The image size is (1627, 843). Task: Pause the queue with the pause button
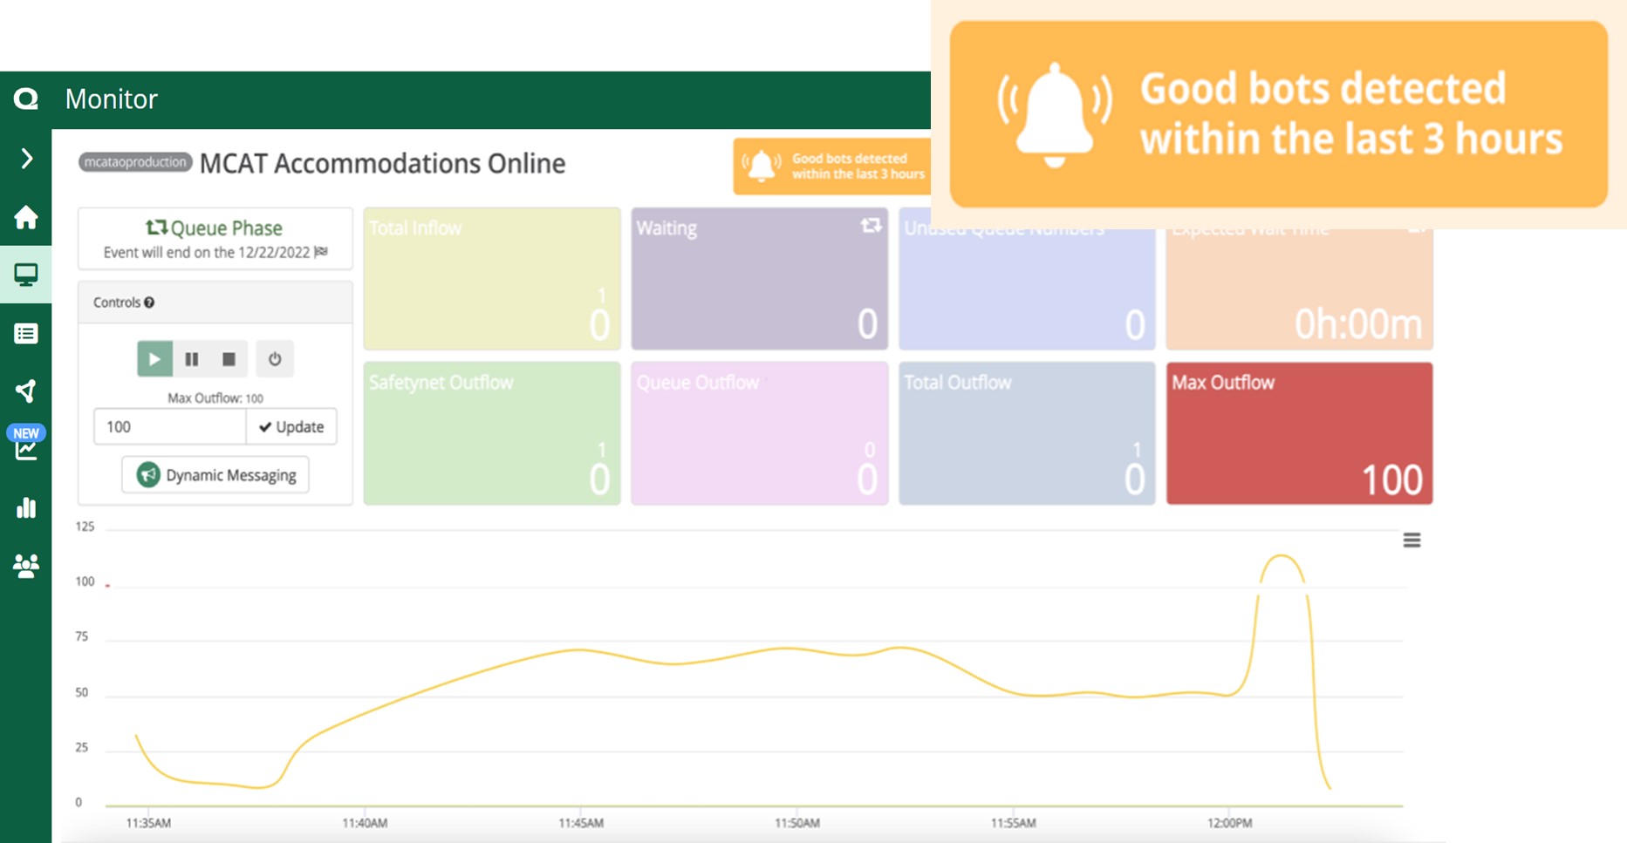pyautogui.click(x=192, y=358)
